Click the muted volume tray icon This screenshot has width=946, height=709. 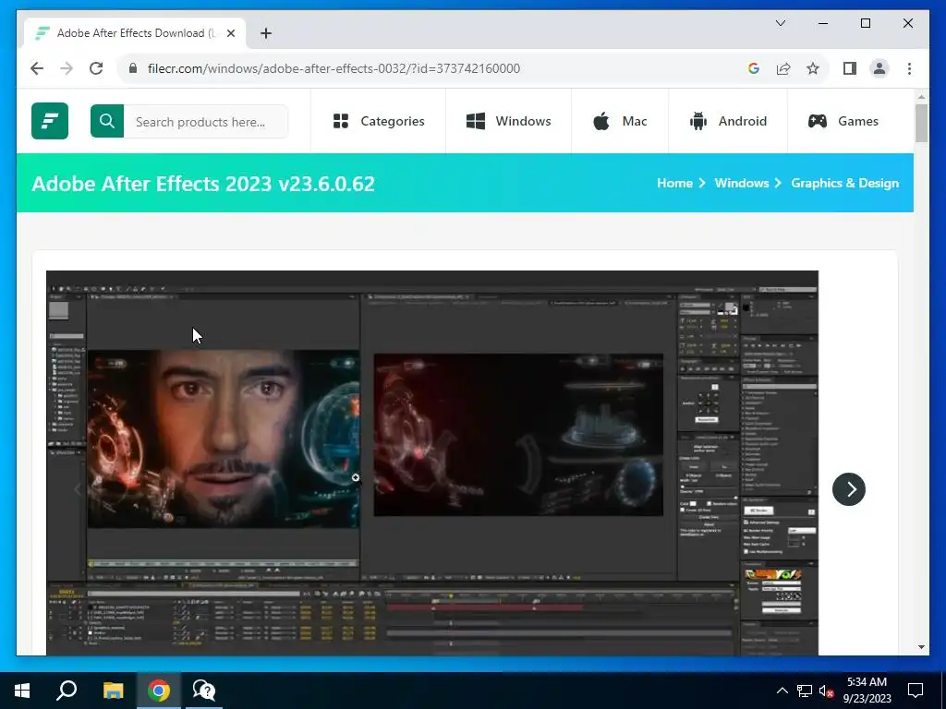826,691
